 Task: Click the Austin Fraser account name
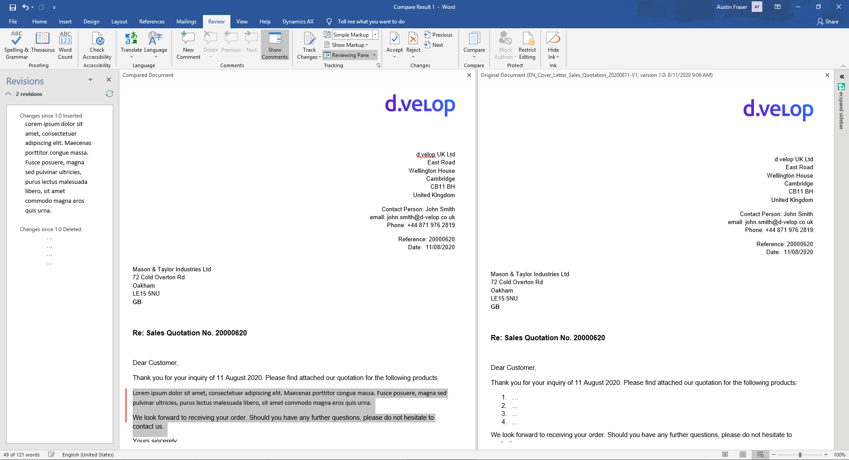pyautogui.click(x=731, y=7)
